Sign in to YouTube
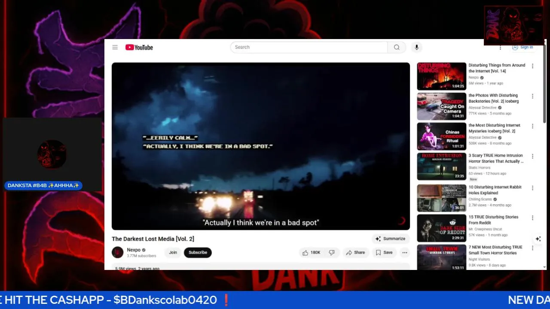550x309 pixels. tap(522, 47)
